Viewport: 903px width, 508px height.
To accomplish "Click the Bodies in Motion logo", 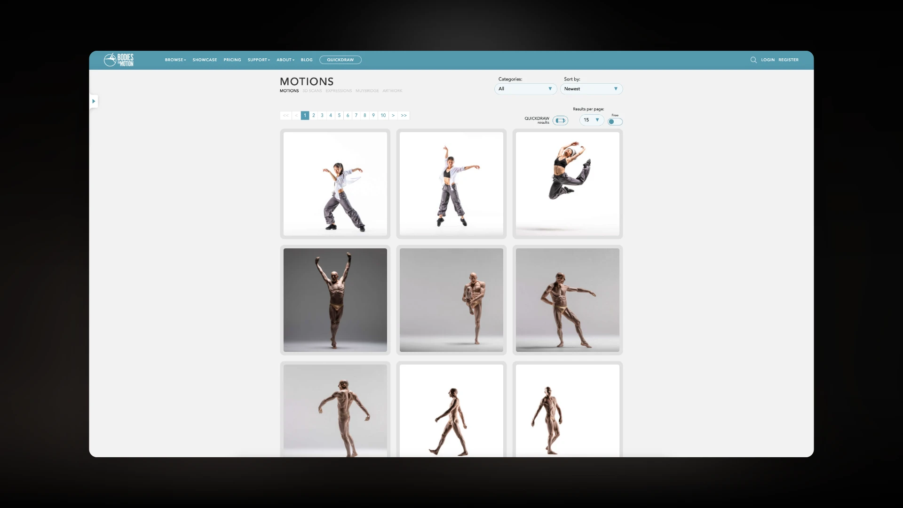I will [119, 60].
